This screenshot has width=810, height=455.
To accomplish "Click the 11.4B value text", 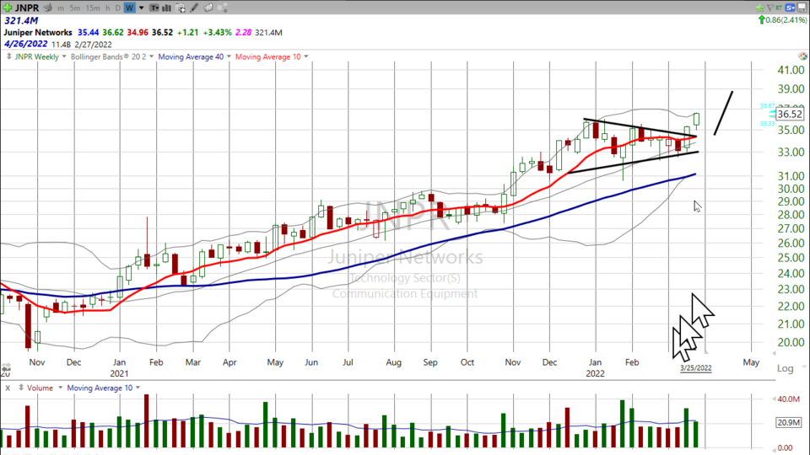I will tap(61, 45).
